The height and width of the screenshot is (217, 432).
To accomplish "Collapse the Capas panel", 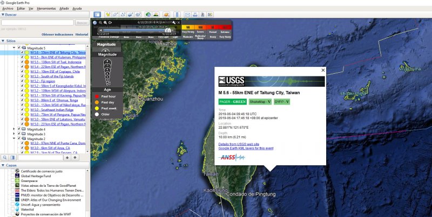I will [3, 165].
